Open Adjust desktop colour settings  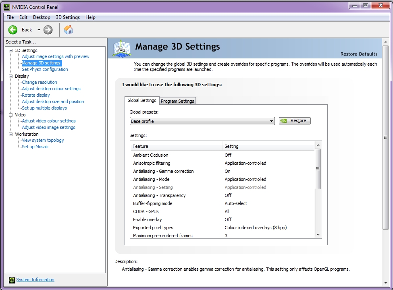[x=51, y=89]
